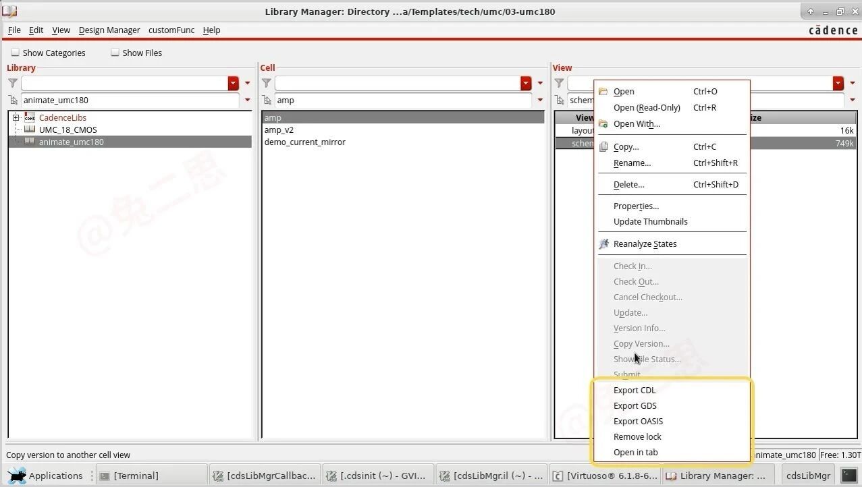This screenshot has height=487, width=862.
Task: Click the terminal icon at taskbar end
Action: [x=848, y=476]
